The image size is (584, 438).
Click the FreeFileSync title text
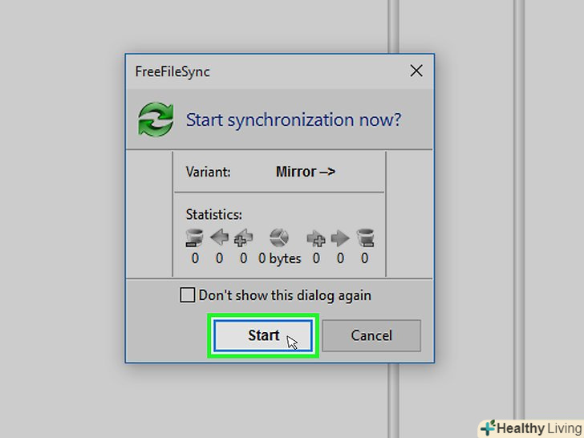tap(172, 71)
